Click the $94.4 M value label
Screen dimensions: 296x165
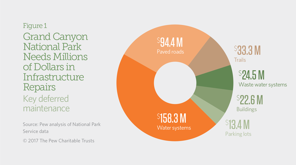pos(170,43)
